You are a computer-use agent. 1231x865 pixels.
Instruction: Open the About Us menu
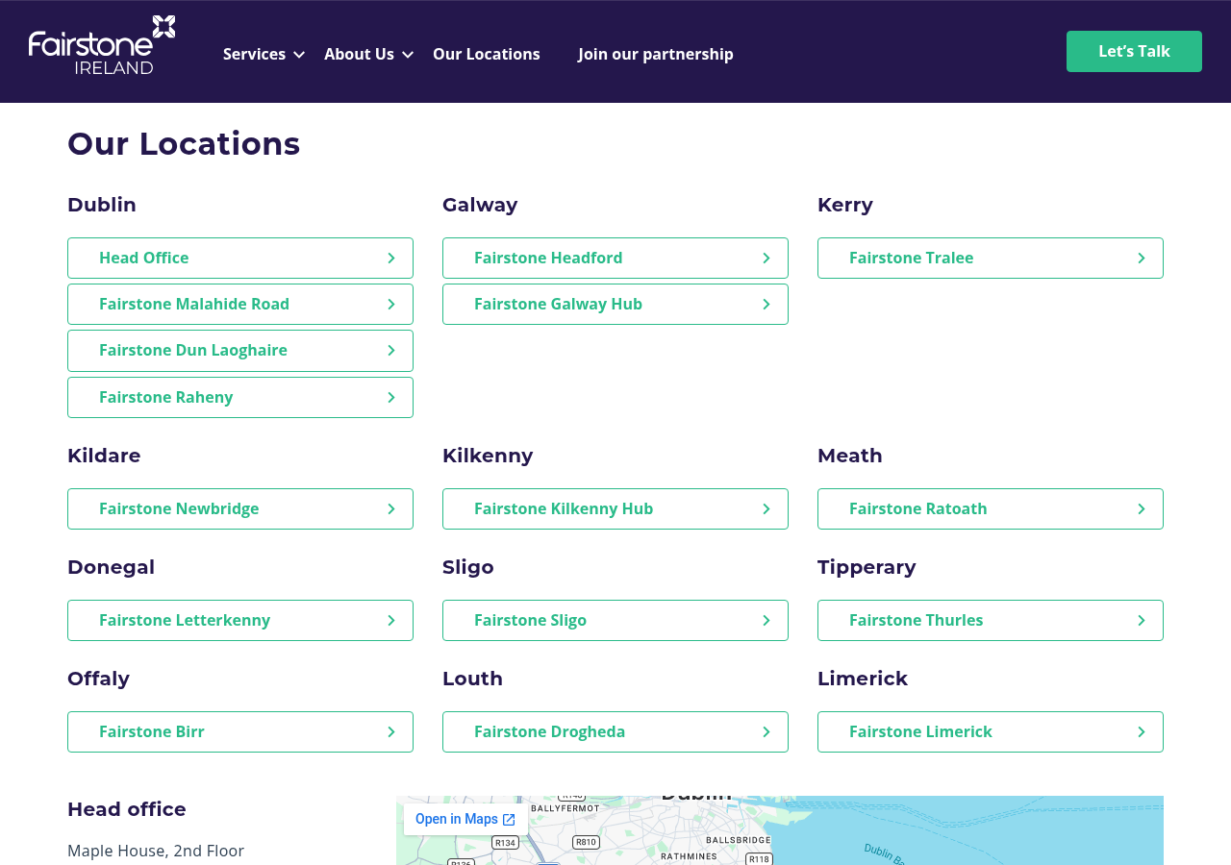pyautogui.click(x=359, y=54)
